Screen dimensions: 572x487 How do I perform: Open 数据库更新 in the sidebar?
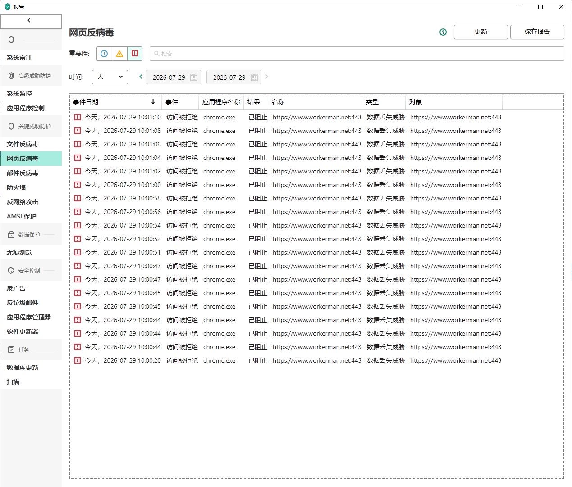(x=31, y=368)
